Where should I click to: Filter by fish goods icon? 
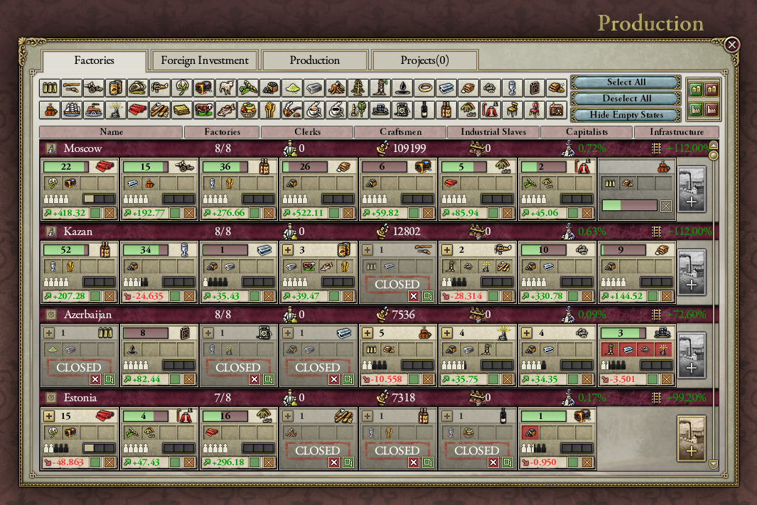point(226,110)
